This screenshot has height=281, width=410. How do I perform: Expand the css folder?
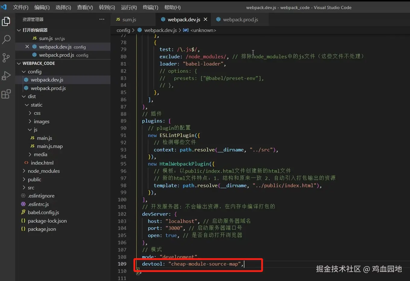pos(63,113)
